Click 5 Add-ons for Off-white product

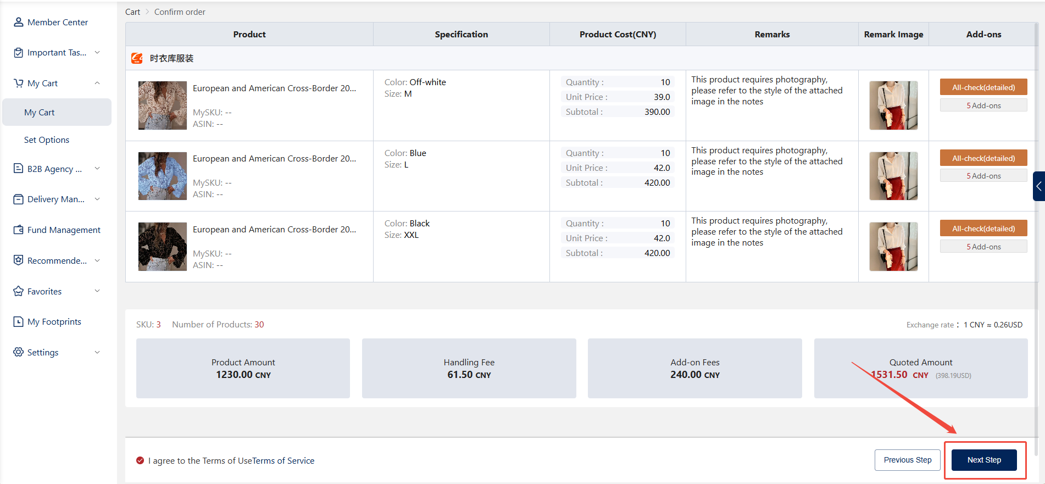pos(983,105)
